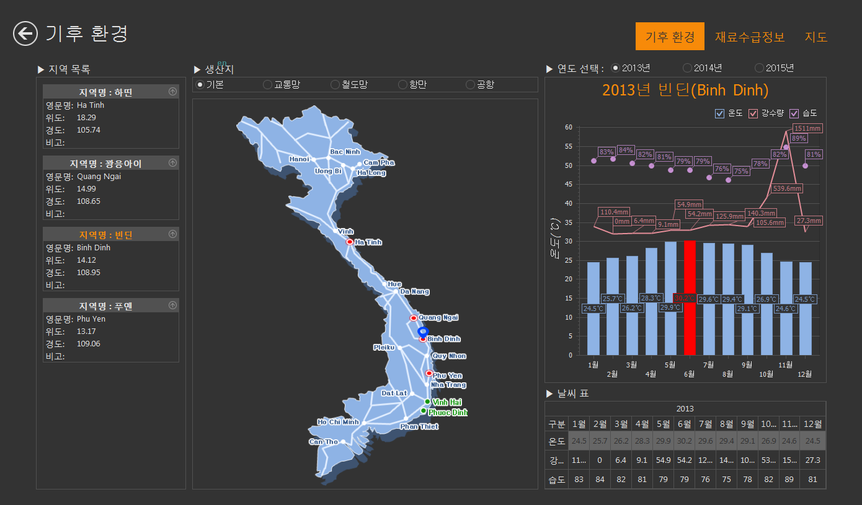
Task: Choose the 교통망 map radio option
Action: click(x=267, y=84)
